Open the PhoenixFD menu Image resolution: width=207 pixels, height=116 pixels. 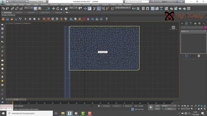[x=127, y=5]
